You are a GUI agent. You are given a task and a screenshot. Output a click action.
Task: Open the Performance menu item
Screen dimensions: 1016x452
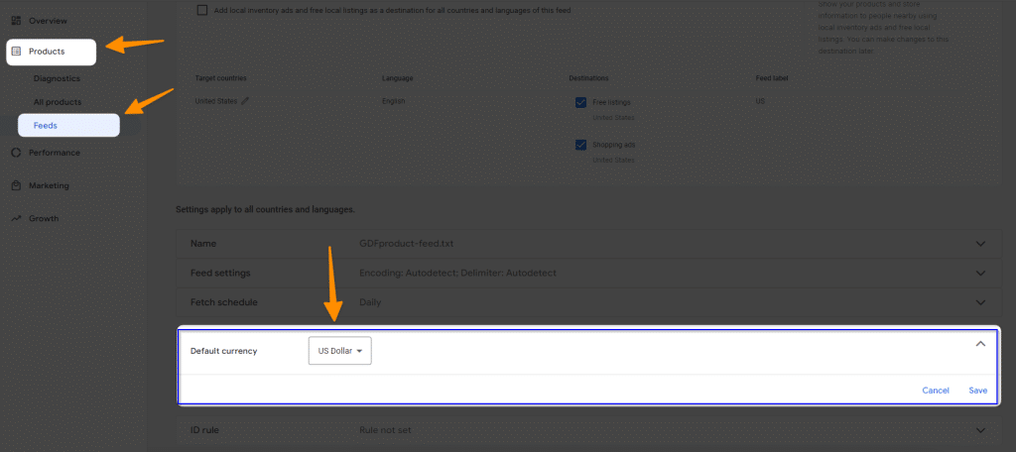tap(55, 153)
